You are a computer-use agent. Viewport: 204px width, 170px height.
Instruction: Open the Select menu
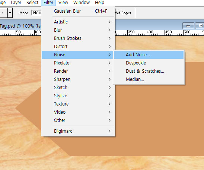[32, 3]
